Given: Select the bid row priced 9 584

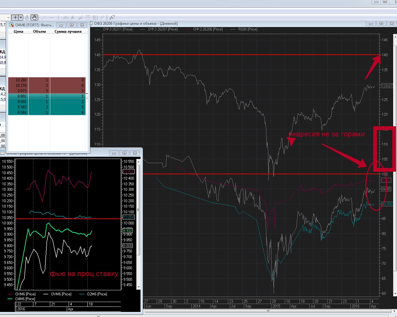Looking at the screenshot, I should click(47, 113).
